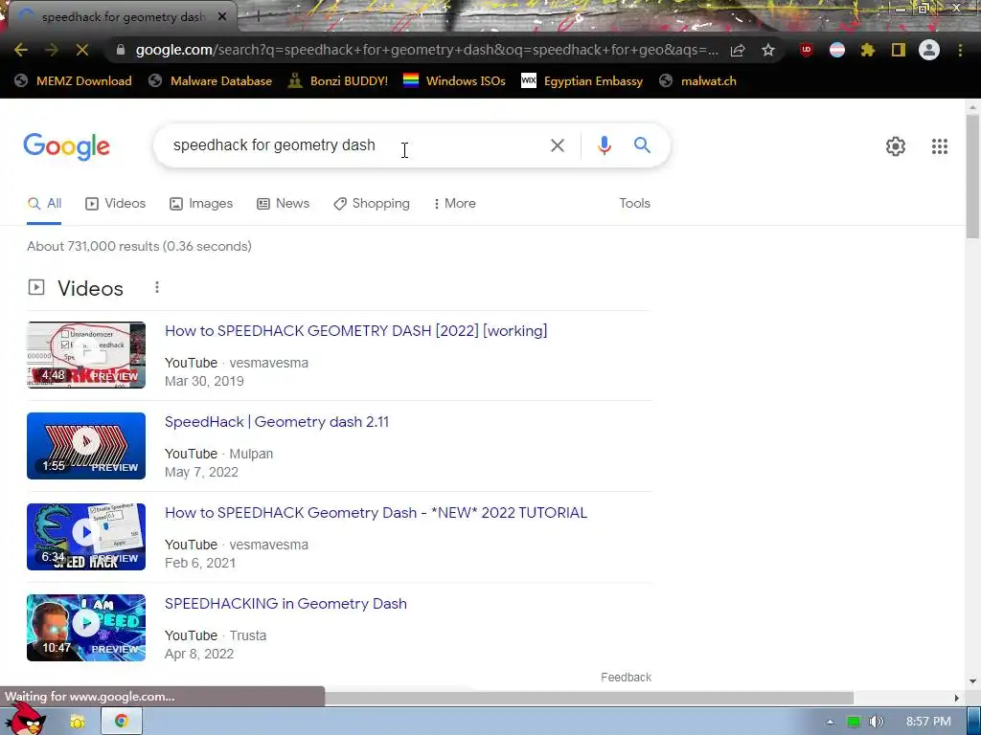Go back to the previous page
Viewport: 981px width, 735px height.
tap(21, 50)
